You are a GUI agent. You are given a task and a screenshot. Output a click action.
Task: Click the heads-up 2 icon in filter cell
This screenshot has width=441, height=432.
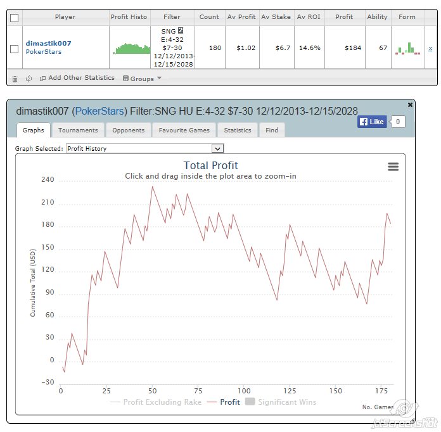181,30
